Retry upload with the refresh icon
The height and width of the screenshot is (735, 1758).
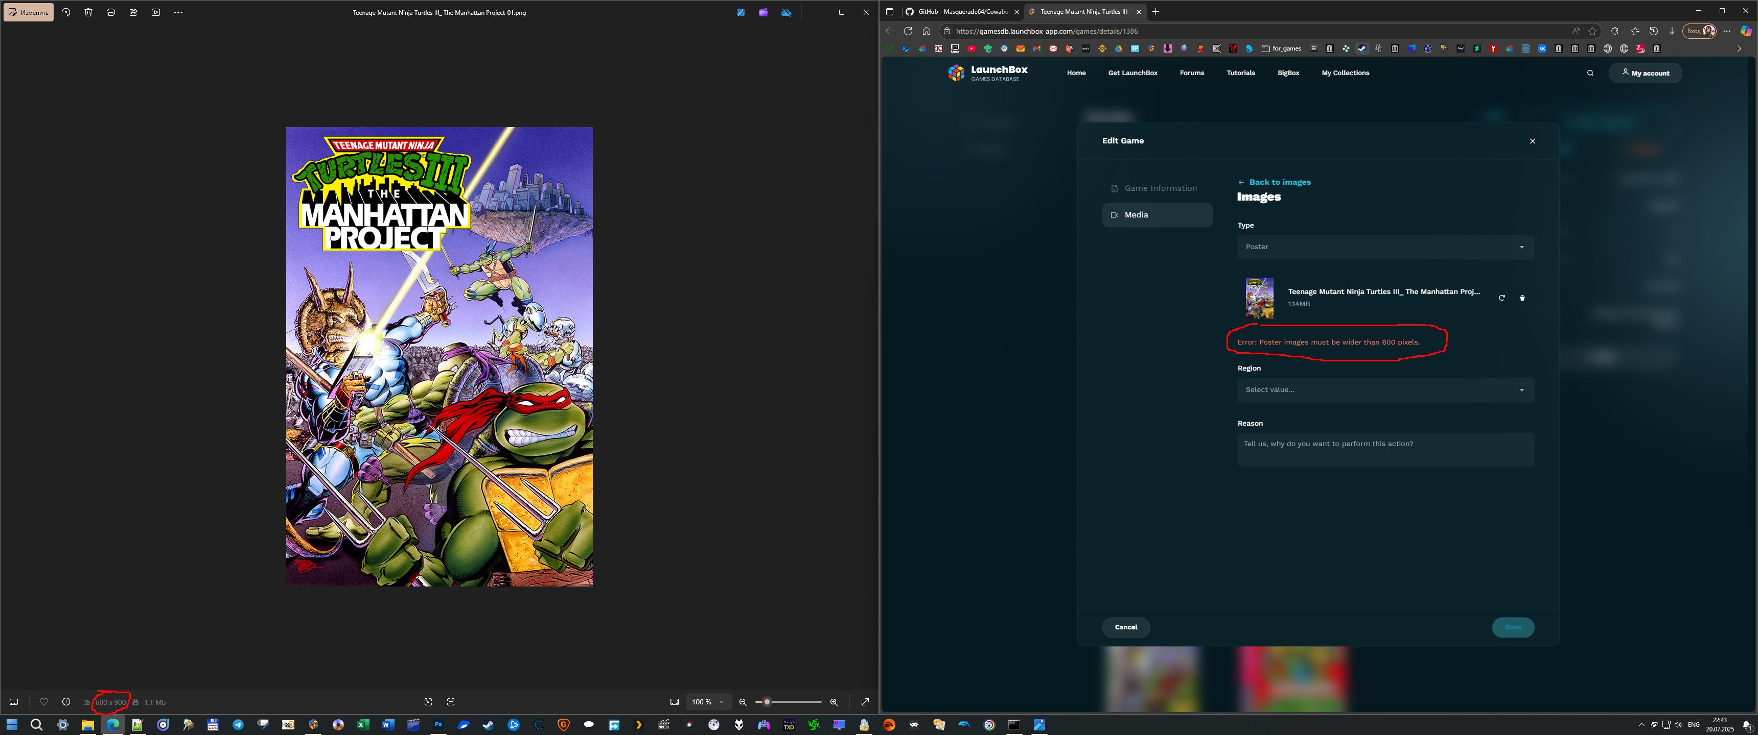(x=1501, y=298)
